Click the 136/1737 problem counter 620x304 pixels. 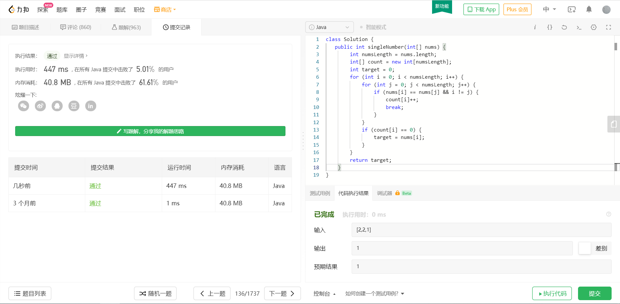(247, 293)
